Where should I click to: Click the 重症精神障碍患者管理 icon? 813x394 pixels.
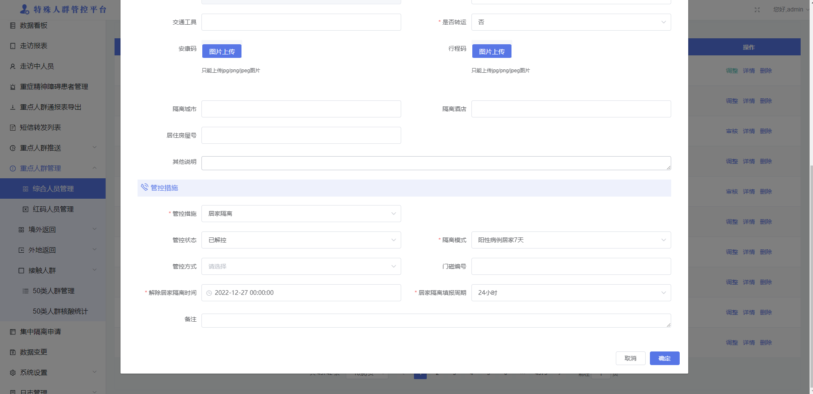tap(13, 87)
